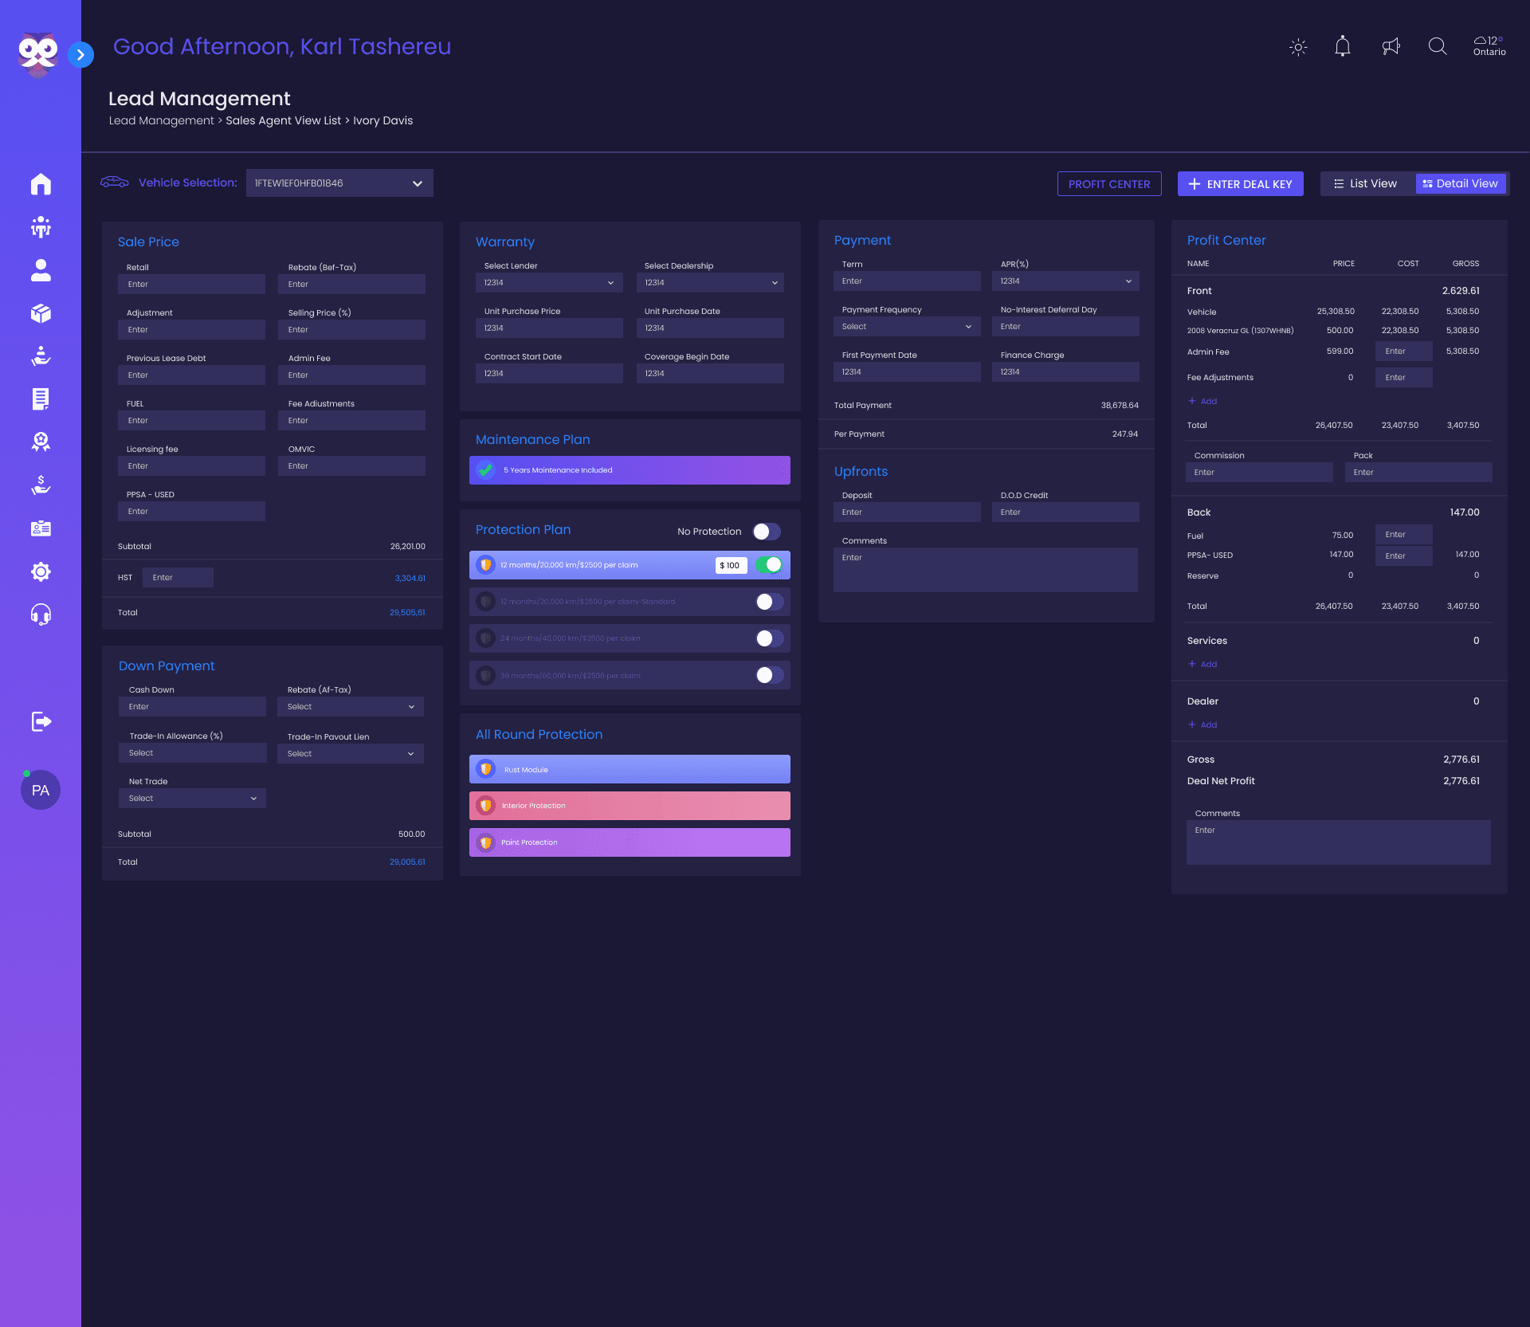Click the Upfronts Comments text area

pyautogui.click(x=986, y=570)
